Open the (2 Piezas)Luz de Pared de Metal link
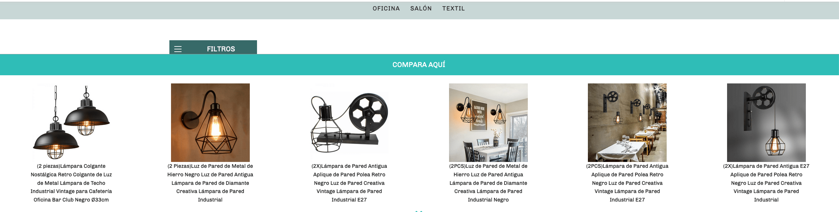The image size is (839, 212). point(210,183)
